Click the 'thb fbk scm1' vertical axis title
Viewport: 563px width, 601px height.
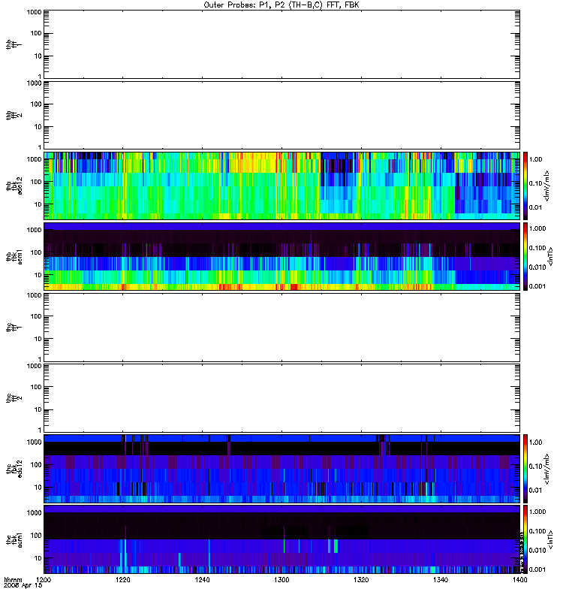(x=14, y=256)
